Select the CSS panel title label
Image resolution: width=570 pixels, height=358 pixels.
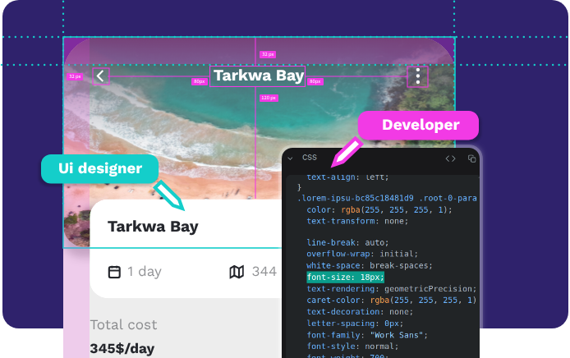click(310, 158)
